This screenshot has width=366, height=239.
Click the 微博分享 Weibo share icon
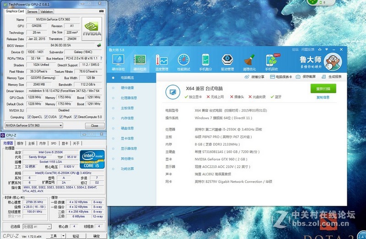[x=247, y=77]
